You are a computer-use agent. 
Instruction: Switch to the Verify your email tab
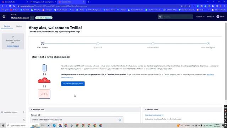(x=43, y=2)
